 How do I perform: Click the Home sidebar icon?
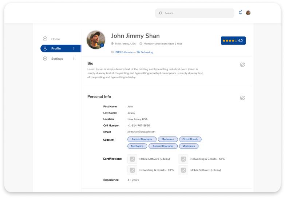45,39
